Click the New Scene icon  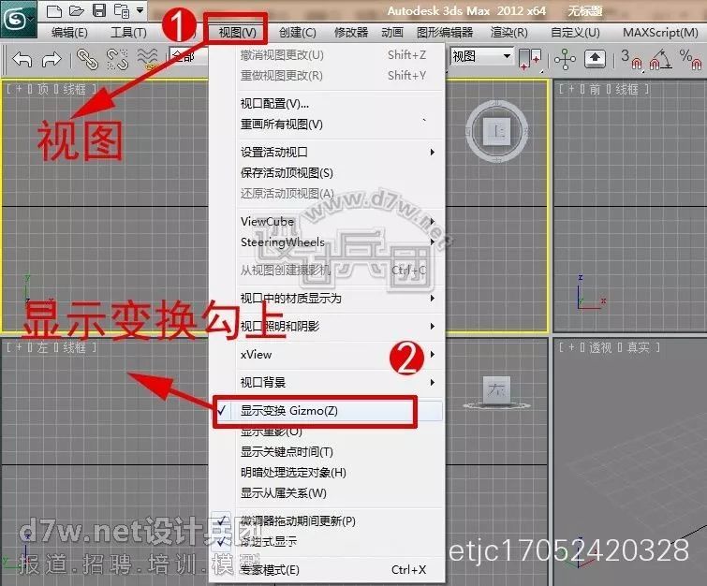coord(53,10)
